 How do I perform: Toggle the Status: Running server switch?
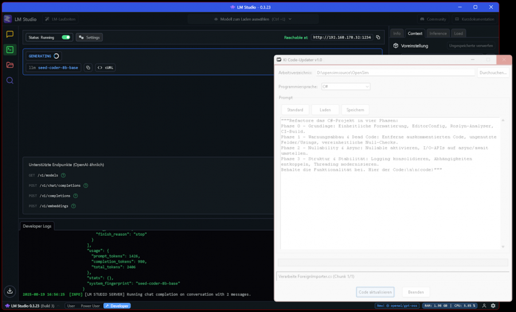66,37
